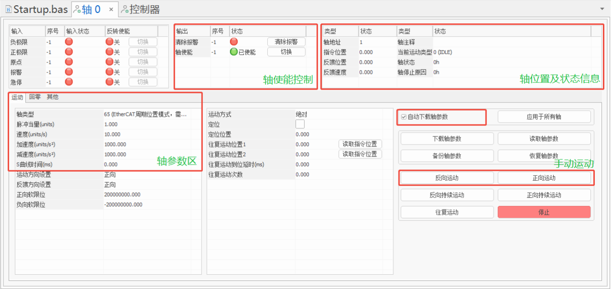Switch to the 回零 tab
The height and width of the screenshot is (289, 611).
(x=35, y=97)
